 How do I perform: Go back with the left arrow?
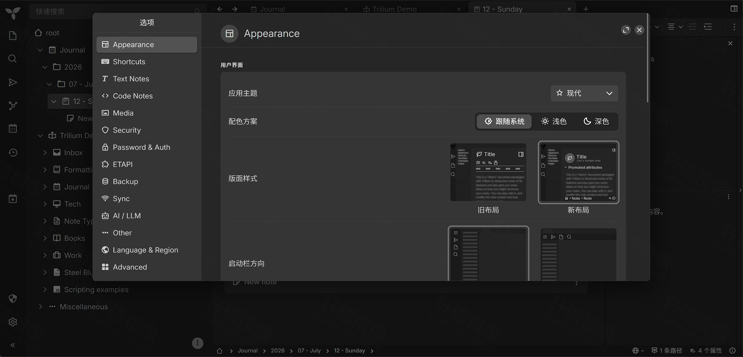click(x=220, y=9)
